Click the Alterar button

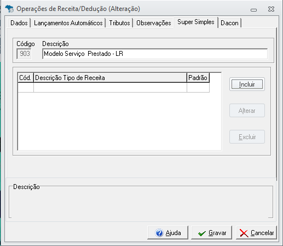click(x=247, y=111)
